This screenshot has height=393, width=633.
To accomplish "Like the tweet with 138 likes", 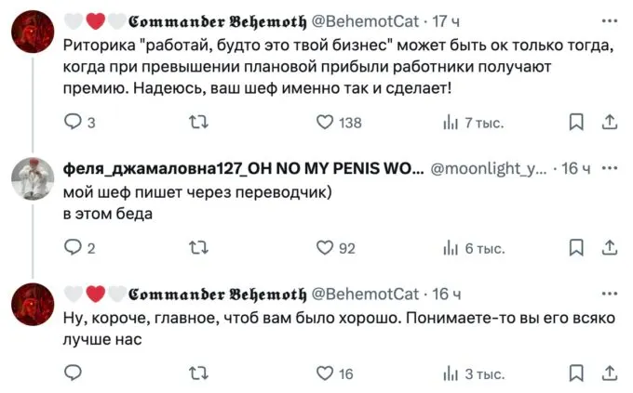I will pos(325,122).
